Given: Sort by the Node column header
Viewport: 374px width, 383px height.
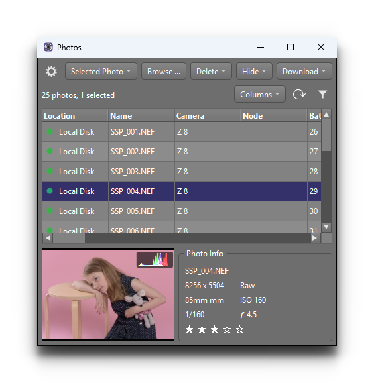Looking at the screenshot, I should pyautogui.click(x=274, y=115).
